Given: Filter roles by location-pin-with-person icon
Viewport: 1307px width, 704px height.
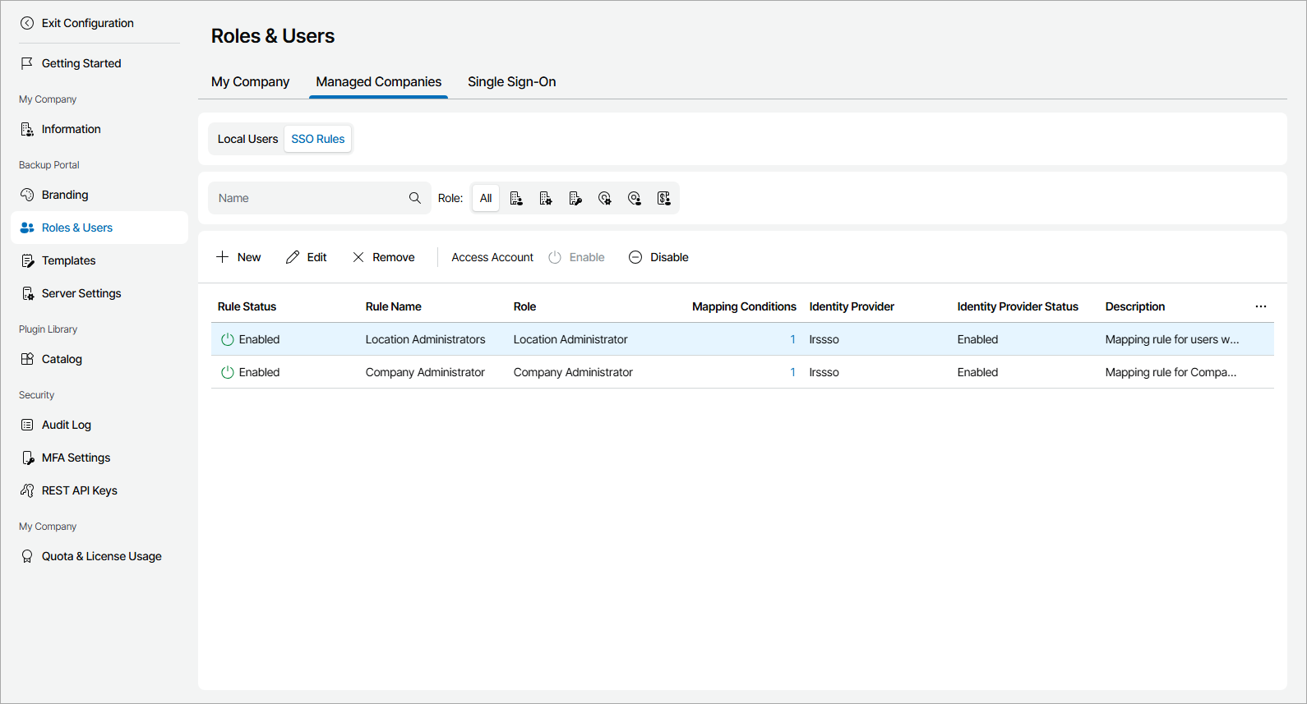Looking at the screenshot, I should pos(635,198).
